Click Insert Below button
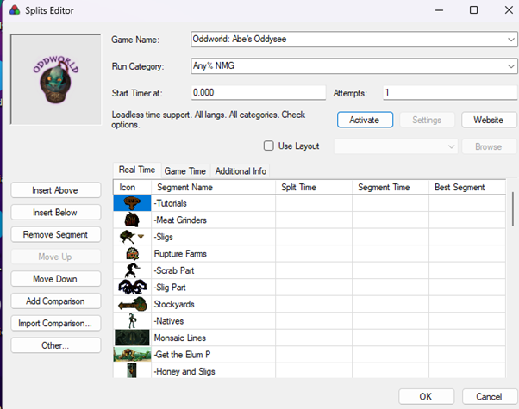Image resolution: width=519 pixels, height=409 pixels. tap(55, 213)
